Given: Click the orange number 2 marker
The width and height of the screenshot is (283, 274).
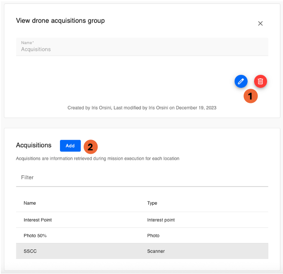Looking at the screenshot, I should tap(90, 147).
